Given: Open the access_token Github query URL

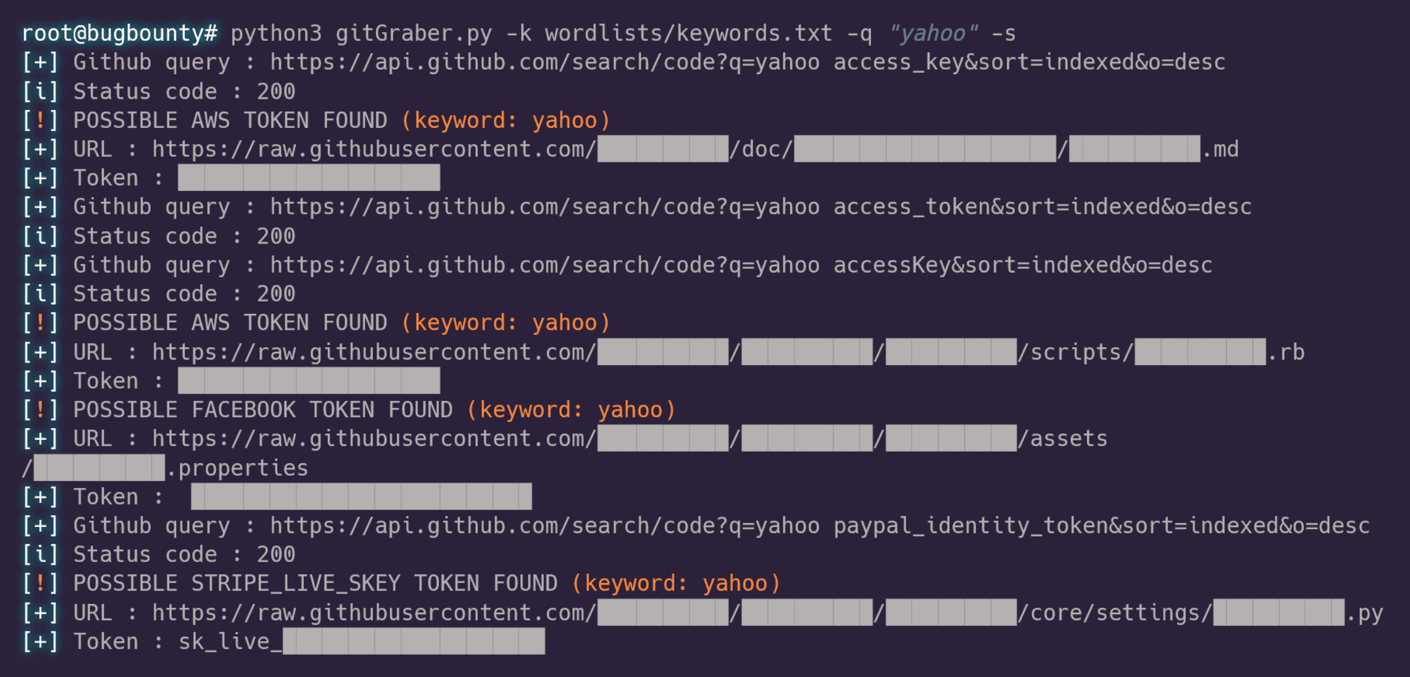Looking at the screenshot, I should click(761, 206).
